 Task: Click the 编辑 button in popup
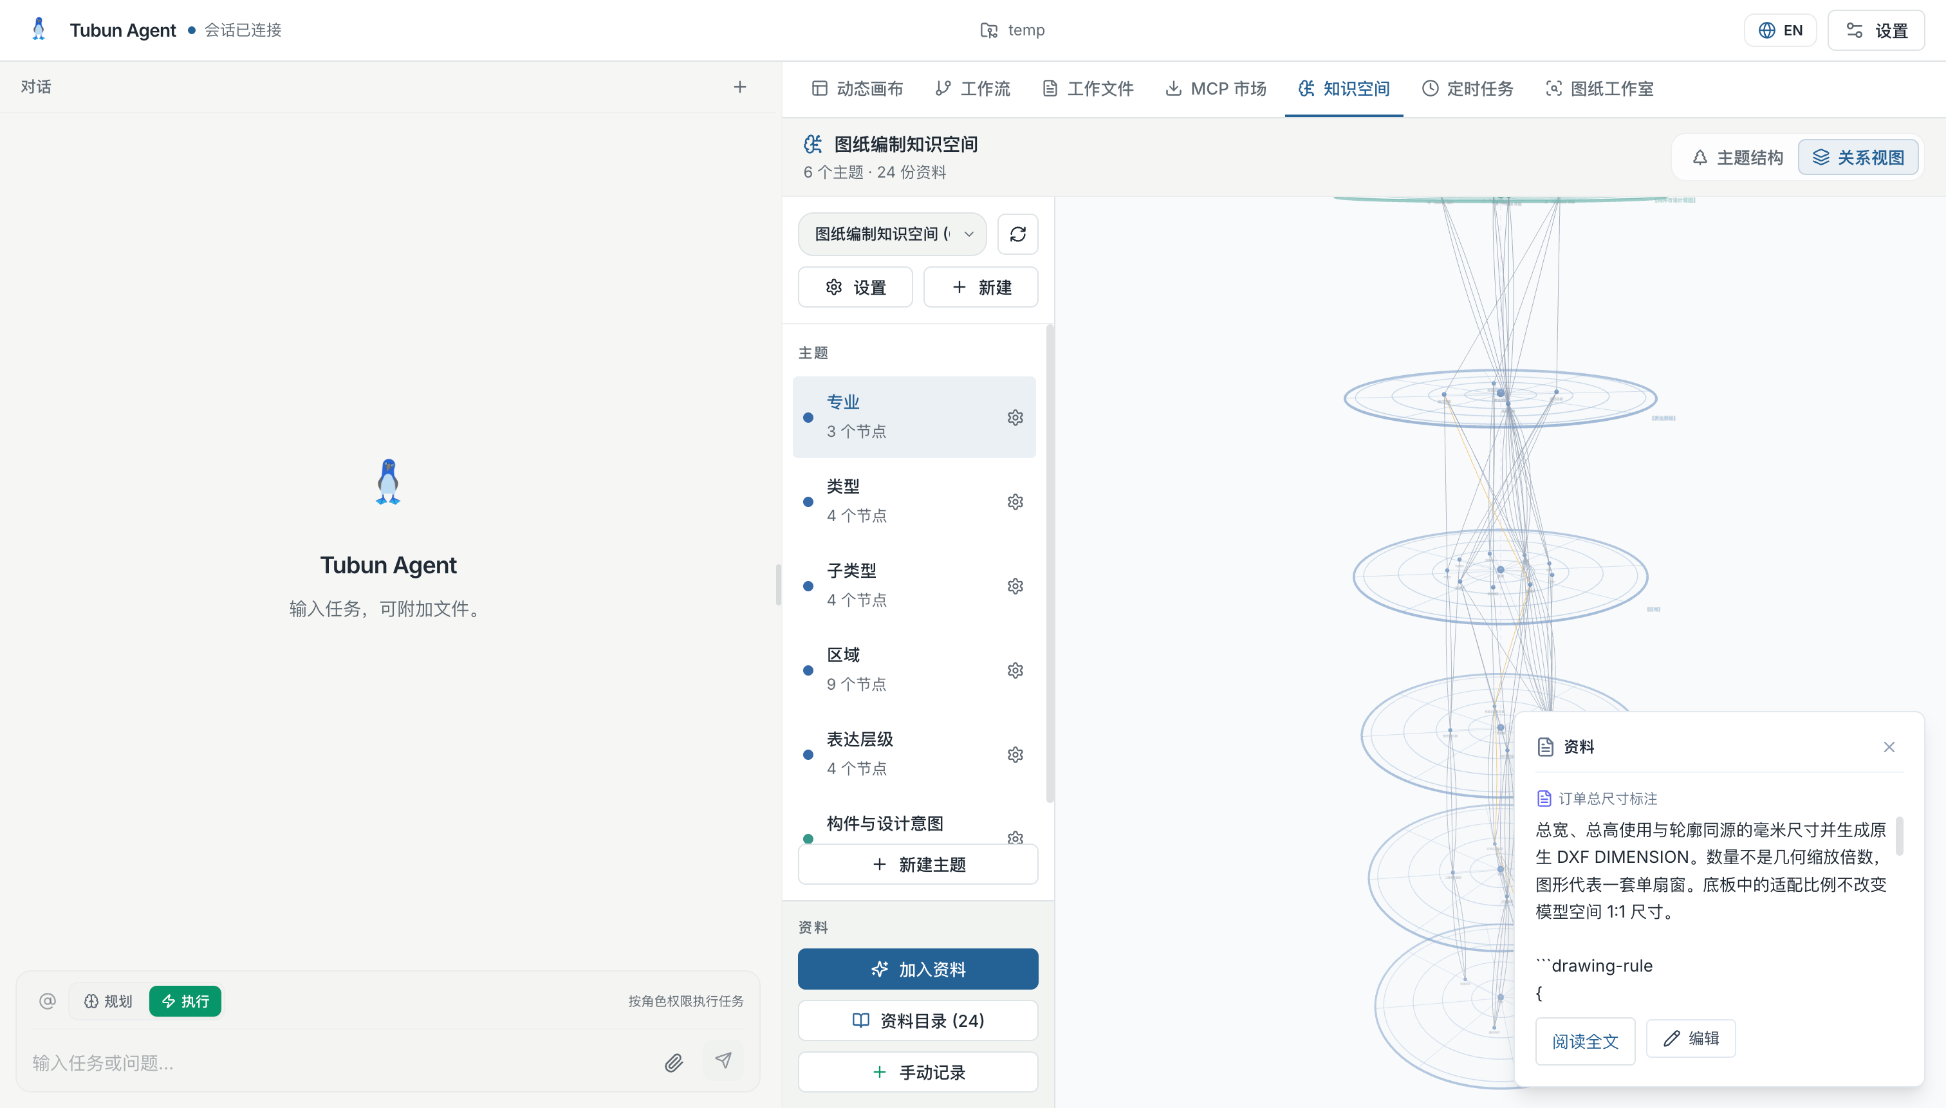(x=1691, y=1038)
